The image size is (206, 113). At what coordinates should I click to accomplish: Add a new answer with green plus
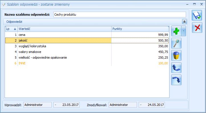pyautogui.click(x=176, y=31)
